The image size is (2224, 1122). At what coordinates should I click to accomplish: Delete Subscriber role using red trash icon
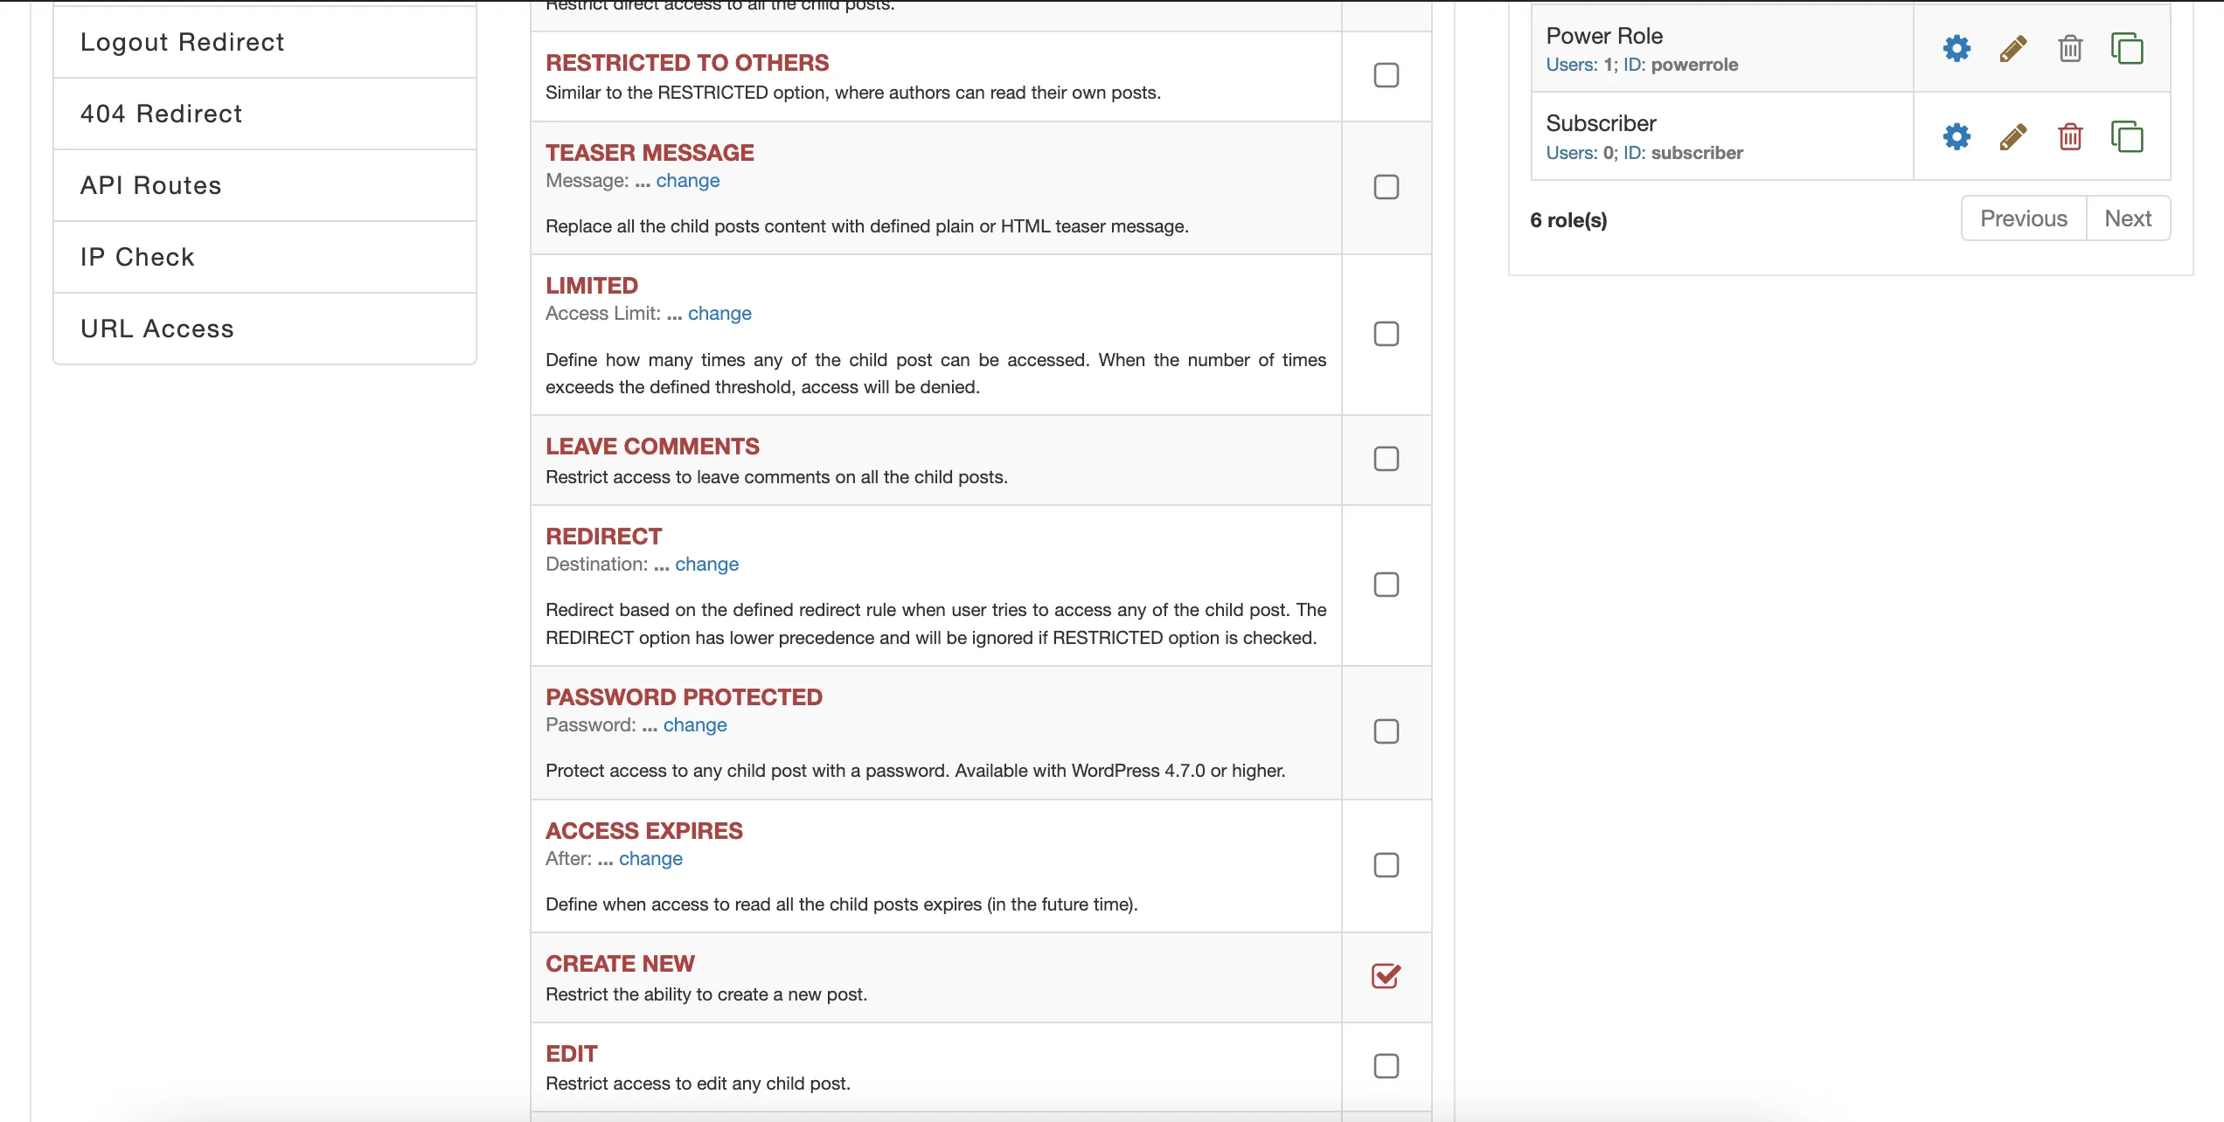pos(2070,136)
